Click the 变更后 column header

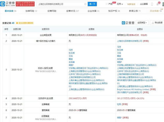click(140, 29)
